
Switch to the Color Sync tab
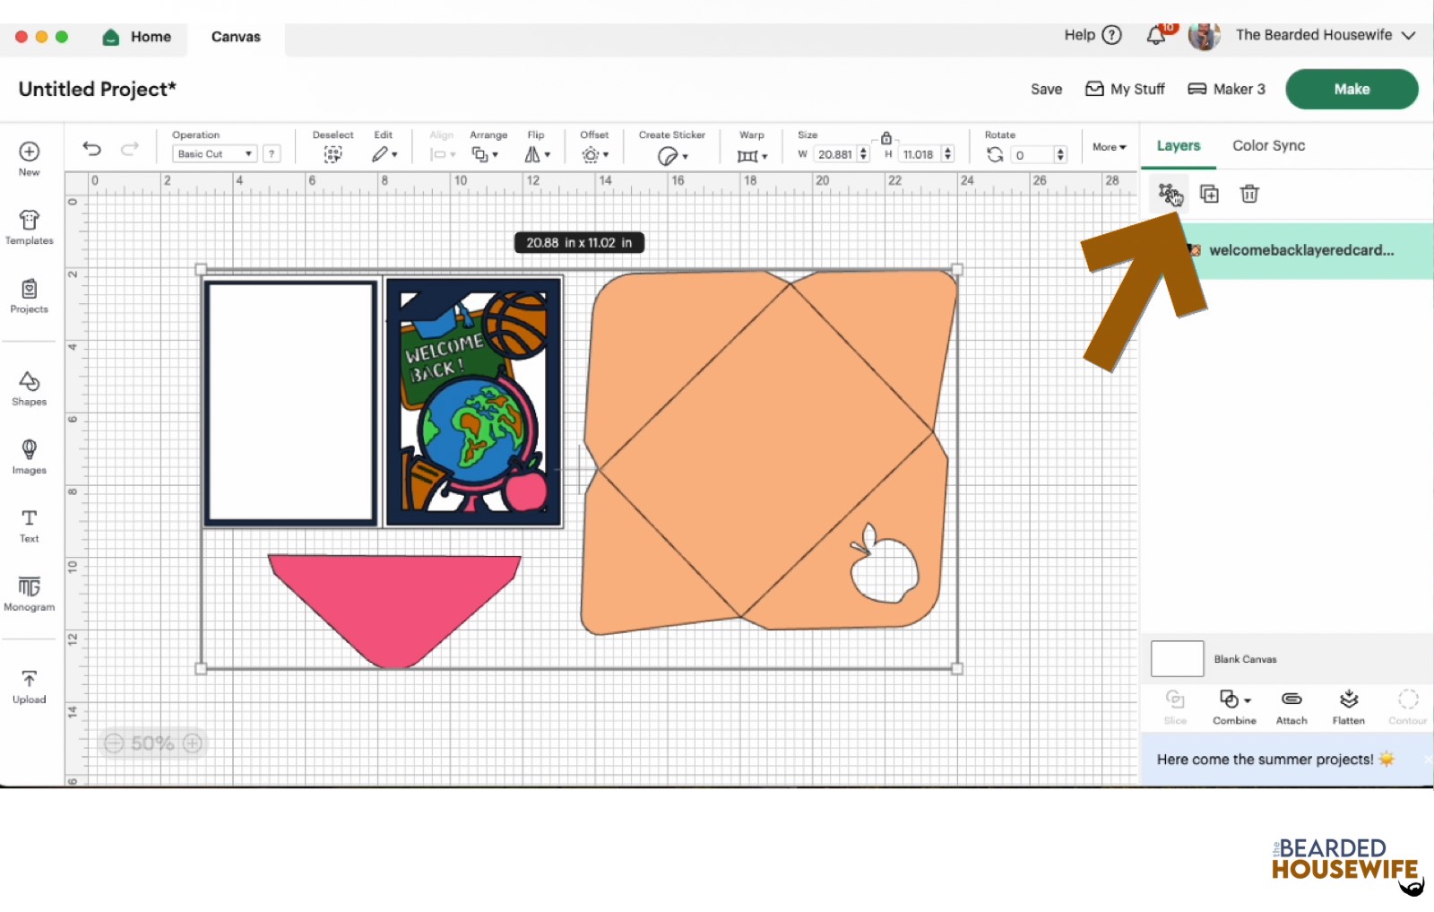pos(1268,145)
